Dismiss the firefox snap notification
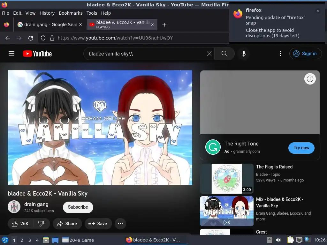The width and height of the screenshot is (327, 245). 318,11
